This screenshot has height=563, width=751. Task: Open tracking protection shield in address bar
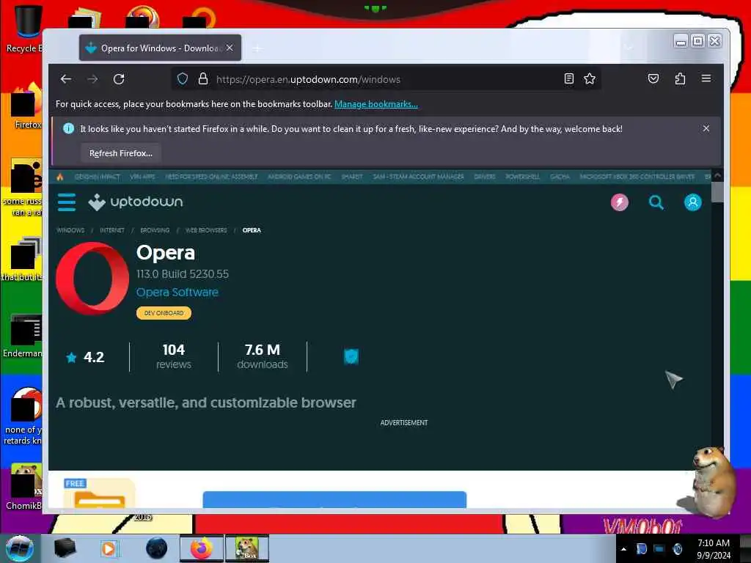click(183, 79)
